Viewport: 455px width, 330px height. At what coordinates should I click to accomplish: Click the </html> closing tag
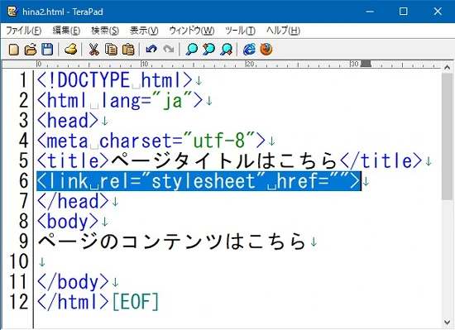click(x=73, y=302)
